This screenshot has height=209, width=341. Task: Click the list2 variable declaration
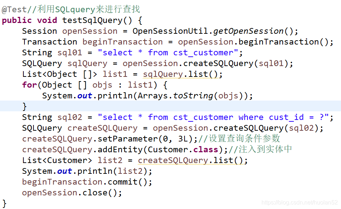coord(110,161)
